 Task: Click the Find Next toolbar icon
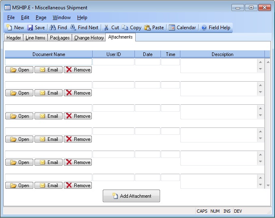(x=73, y=28)
